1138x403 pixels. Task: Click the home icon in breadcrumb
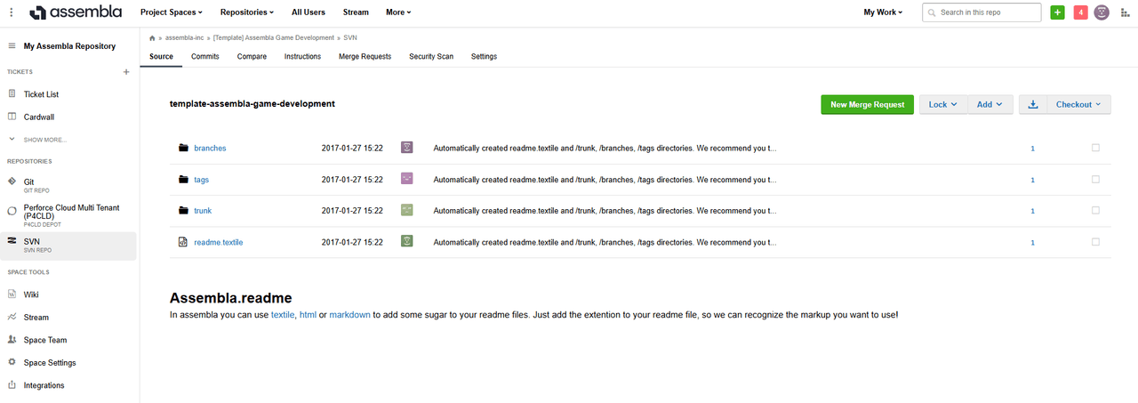(153, 38)
